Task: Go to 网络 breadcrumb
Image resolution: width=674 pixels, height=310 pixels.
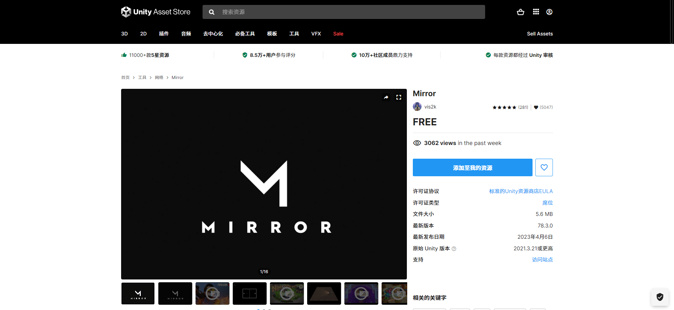Action: 159,78
